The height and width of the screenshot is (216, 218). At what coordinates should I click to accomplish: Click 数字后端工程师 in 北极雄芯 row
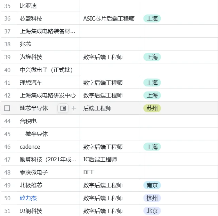103,185
